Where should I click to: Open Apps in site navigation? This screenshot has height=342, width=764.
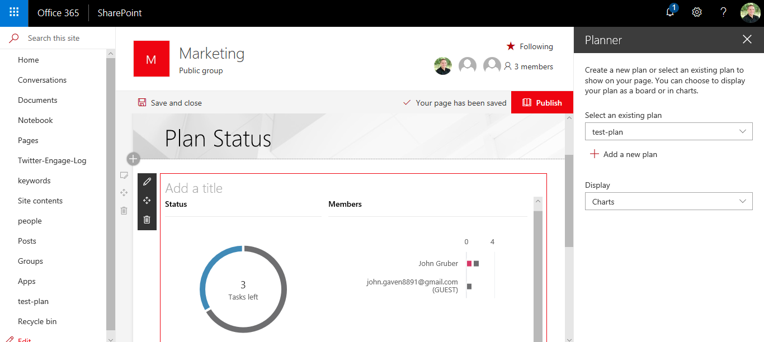coord(27,281)
